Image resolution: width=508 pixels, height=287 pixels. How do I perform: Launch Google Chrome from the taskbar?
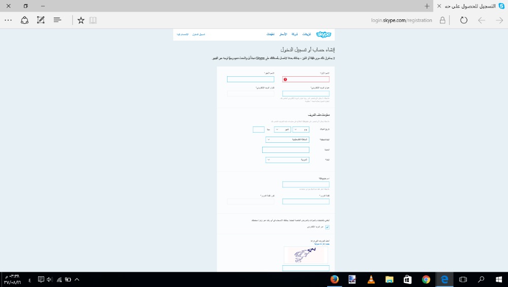(426, 279)
